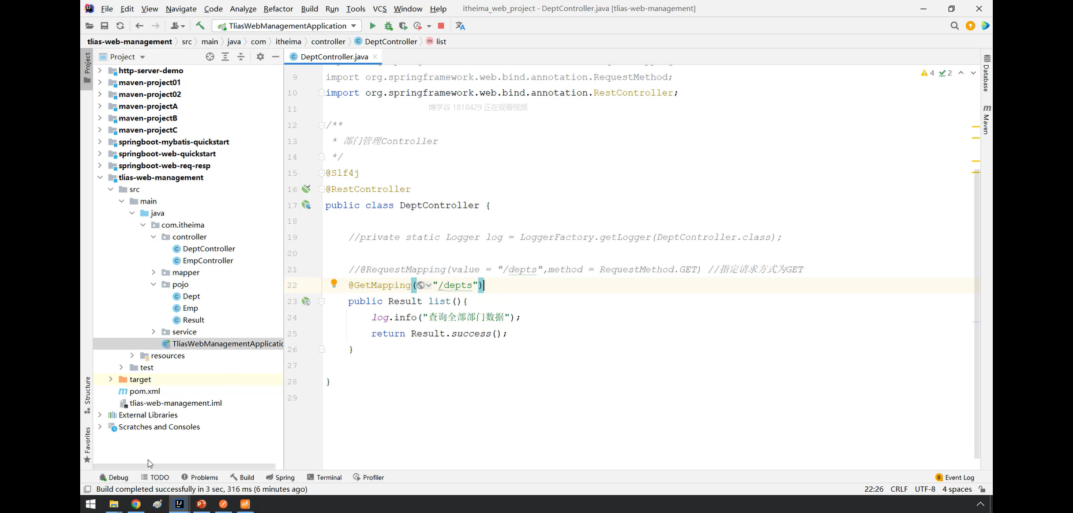The height and width of the screenshot is (513, 1073).
Task: Search everywhere with magnifier icon
Action: [955, 26]
